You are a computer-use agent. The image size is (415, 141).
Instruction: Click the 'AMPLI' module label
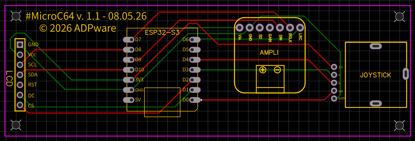(269, 52)
